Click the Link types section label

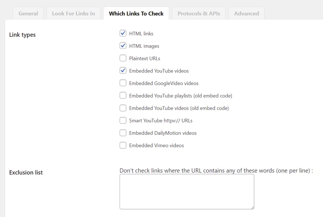pyautogui.click(x=22, y=35)
